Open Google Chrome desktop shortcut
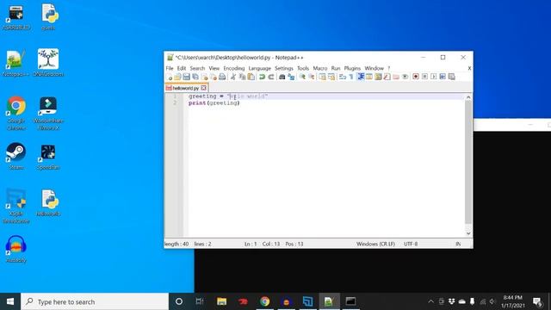This screenshot has height=310, width=551. pyautogui.click(x=15, y=113)
